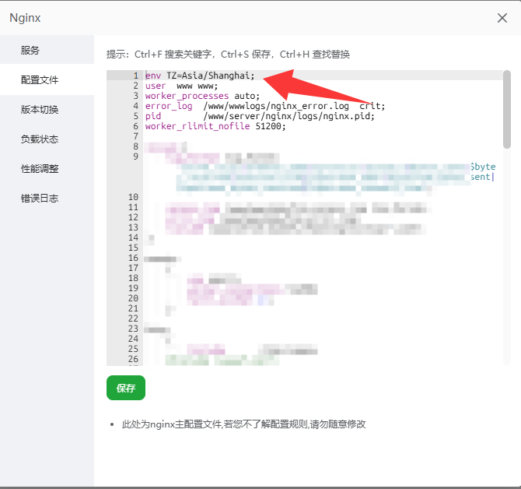The image size is (521, 489).
Task: Click line number 10 in gutter
Action: [x=133, y=197]
